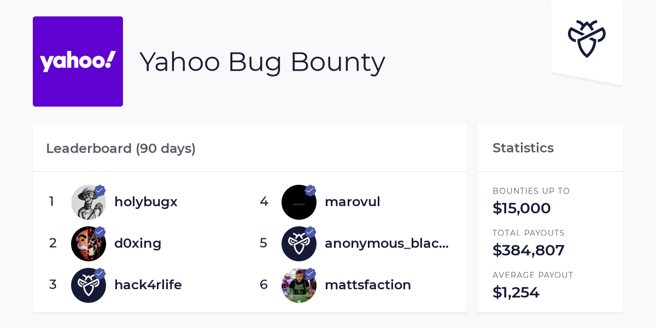Click the Yahoo Bug Bounty title
This screenshot has width=656, height=328.
pyautogui.click(x=262, y=62)
